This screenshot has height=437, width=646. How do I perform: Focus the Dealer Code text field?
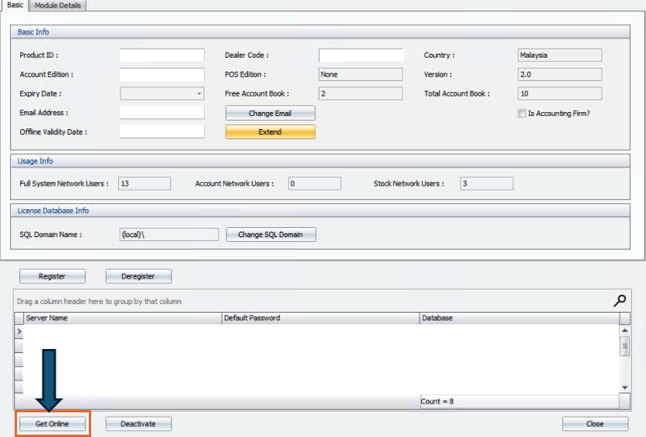click(x=361, y=56)
